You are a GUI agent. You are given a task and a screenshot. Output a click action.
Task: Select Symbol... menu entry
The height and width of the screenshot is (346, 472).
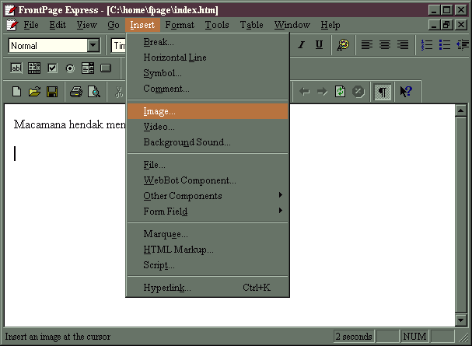tap(208, 73)
